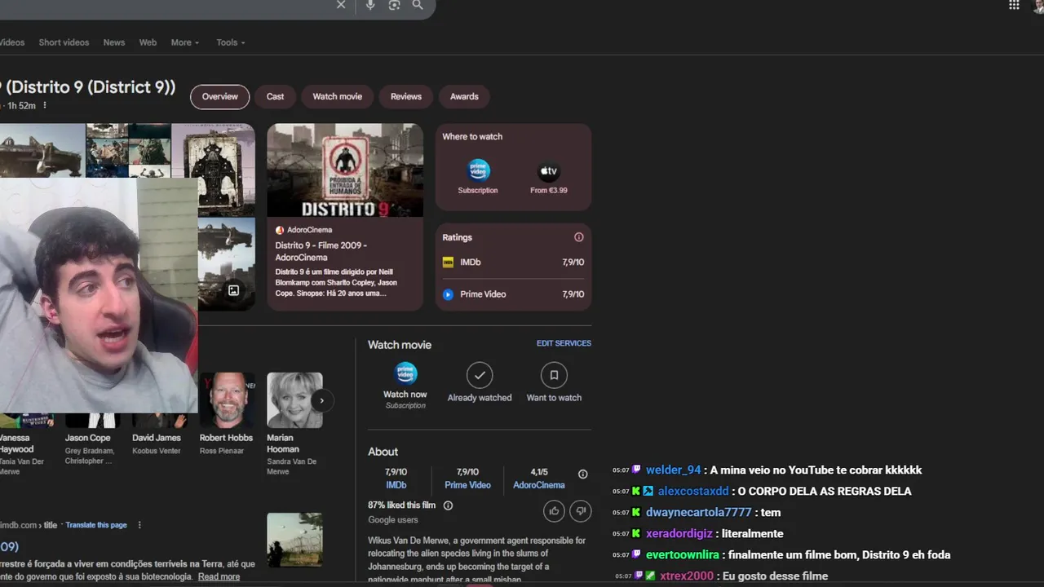Switch to Web results
The image size is (1044, 587).
[x=148, y=42]
